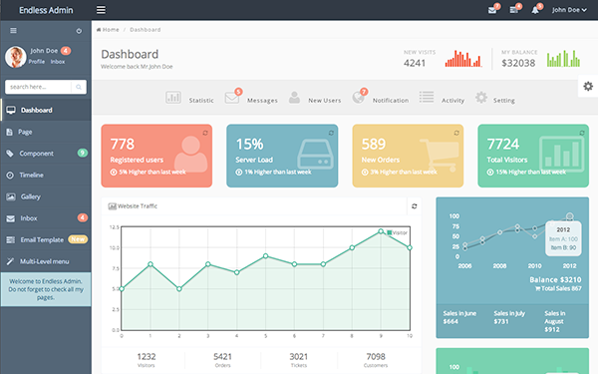Open the Statistic shortcut
The image size is (598, 374).
(x=189, y=98)
